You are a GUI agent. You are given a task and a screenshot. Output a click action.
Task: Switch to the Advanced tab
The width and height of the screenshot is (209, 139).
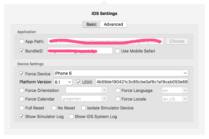[113, 24]
